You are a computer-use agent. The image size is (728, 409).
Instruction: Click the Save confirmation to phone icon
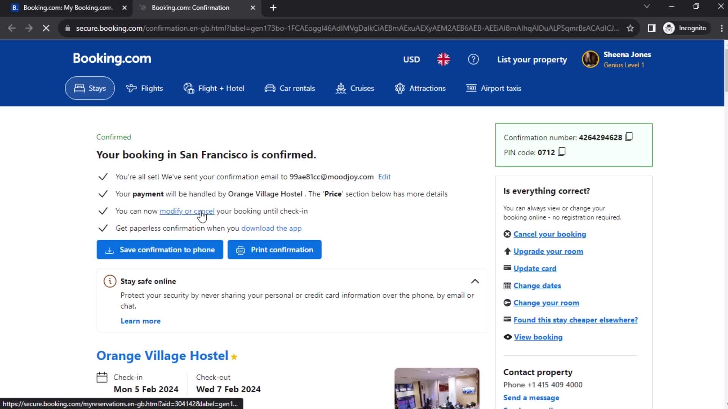pyautogui.click(x=109, y=250)
